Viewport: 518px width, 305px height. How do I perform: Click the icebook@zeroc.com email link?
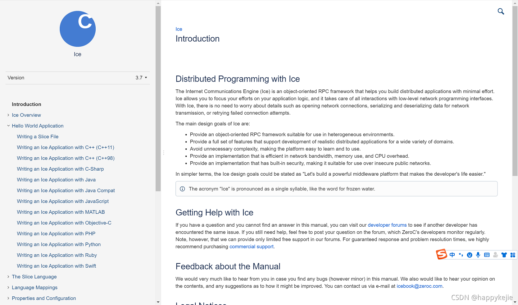[x=419, y=286]
